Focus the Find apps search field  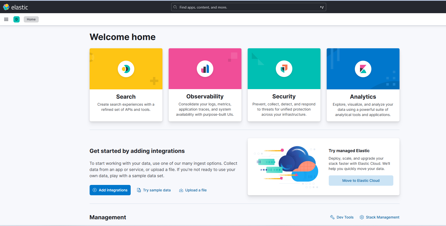(x=248, y=7)
